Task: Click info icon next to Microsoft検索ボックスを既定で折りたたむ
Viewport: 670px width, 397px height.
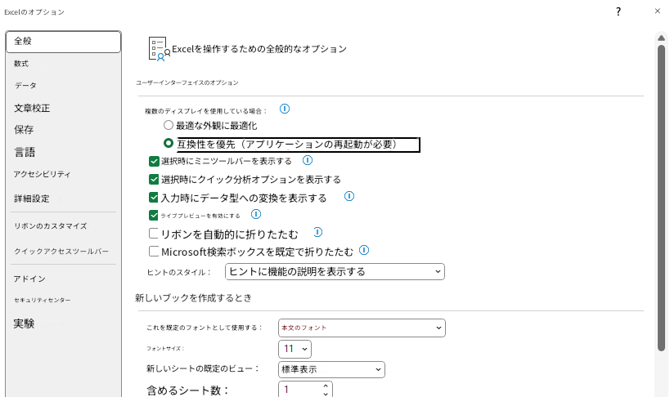Action: click(x=364, y=250)
